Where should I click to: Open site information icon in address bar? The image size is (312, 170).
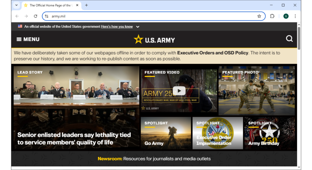(47, 16)
